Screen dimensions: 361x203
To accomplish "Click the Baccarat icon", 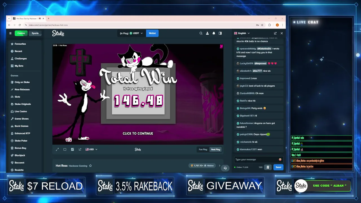I will coord(12,163).
